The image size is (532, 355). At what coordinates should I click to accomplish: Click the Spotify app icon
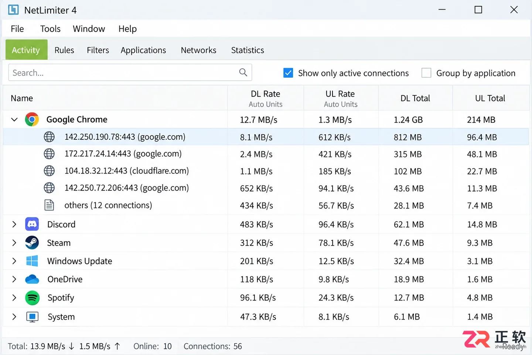pyautogui.click(x=32, y=298)
